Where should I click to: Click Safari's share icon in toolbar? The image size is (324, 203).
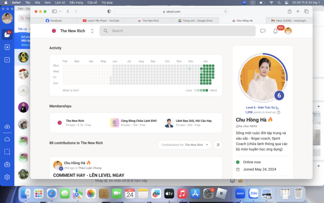click(289, 11)
